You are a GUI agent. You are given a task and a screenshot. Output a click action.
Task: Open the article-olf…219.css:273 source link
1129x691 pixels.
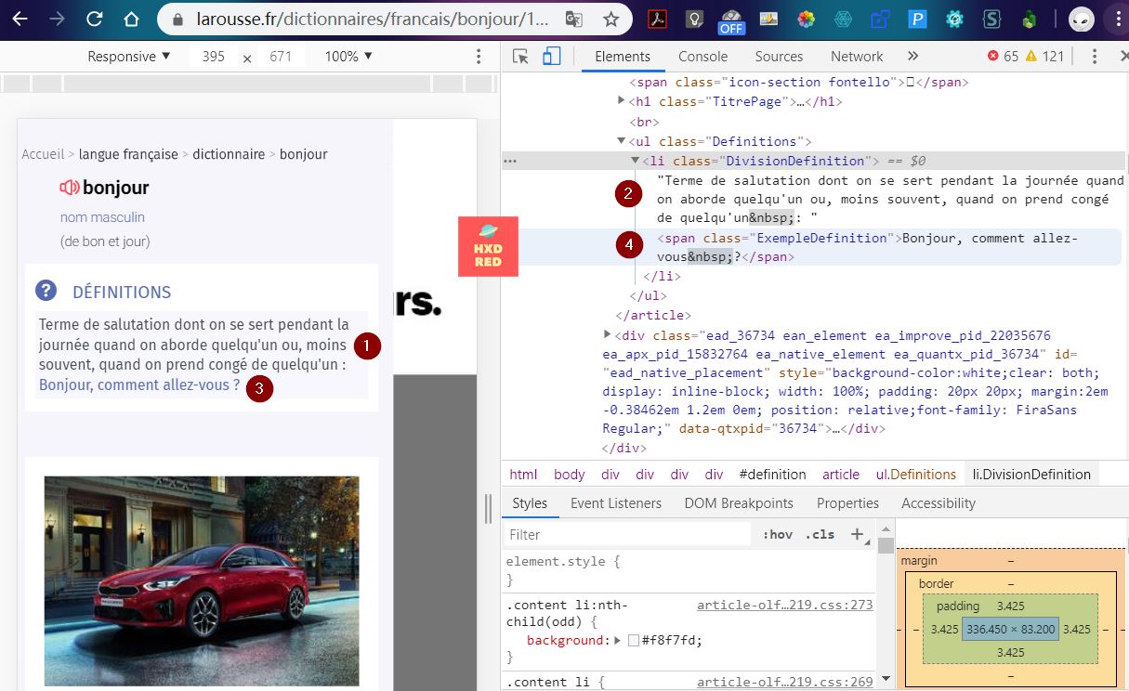coord(784,606)
